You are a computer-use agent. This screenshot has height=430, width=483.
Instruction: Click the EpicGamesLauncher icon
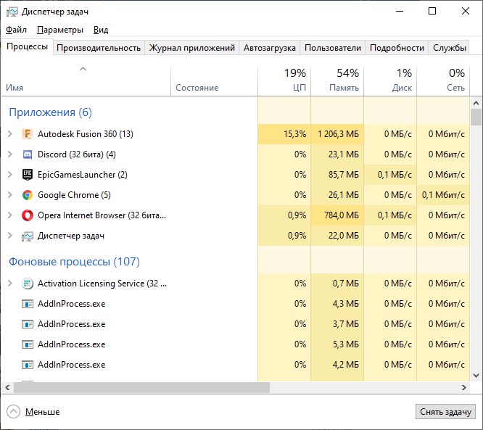pyautogui.click(x=28, y=175)
